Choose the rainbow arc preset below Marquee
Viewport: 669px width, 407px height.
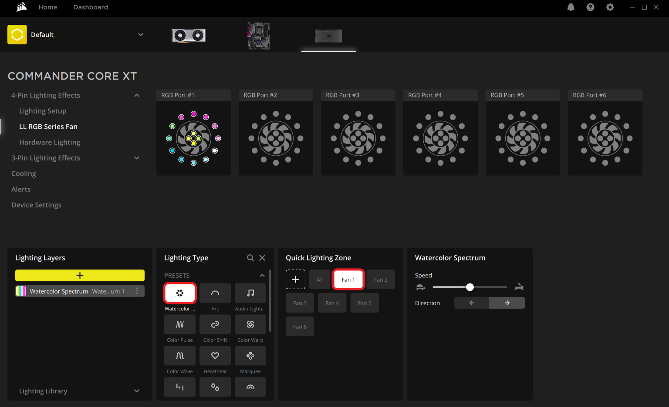coord(250,387)
